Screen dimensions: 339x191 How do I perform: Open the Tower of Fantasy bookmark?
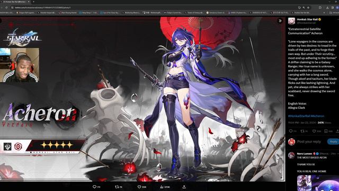coord(194,13)
